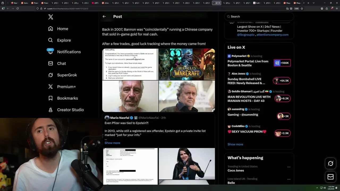Viewport: 340px width, 191px height.
Task: Open a new browser tab with plus button
Action: (308, 3)
